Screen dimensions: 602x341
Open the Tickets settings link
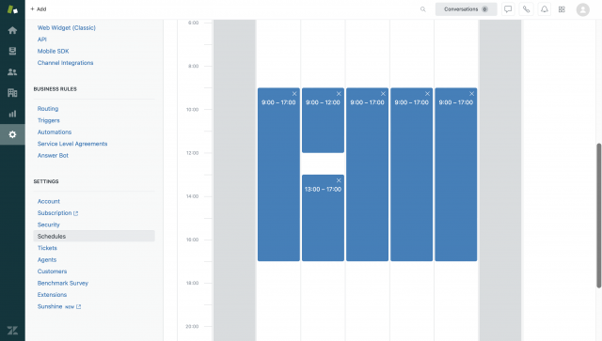tap(47, 248)
